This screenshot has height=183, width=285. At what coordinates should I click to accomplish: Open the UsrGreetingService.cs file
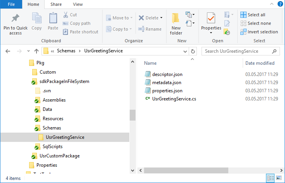pyautogui.click(x=174, y=99)
